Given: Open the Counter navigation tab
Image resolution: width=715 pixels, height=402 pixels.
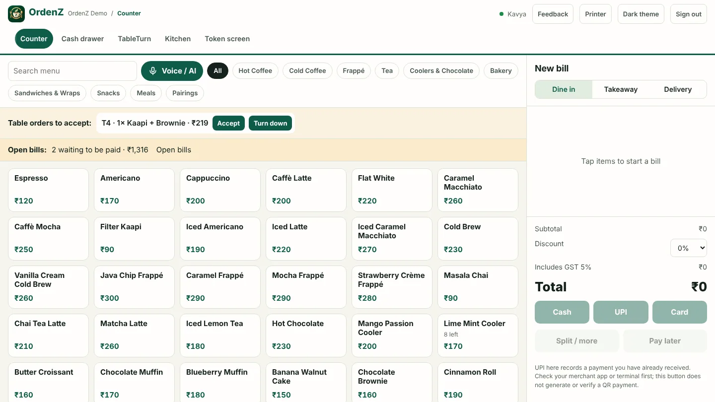Looking at the screenshot, I should (34, 39).
